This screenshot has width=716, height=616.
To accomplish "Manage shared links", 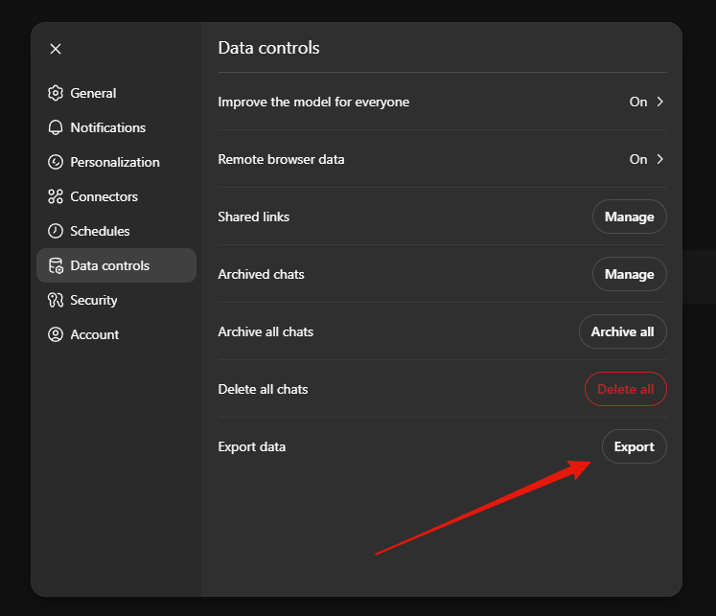I will (629, 217).
